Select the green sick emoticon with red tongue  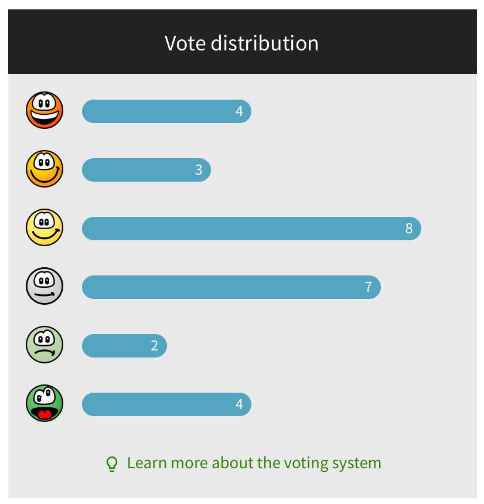(x=45, y=403)
